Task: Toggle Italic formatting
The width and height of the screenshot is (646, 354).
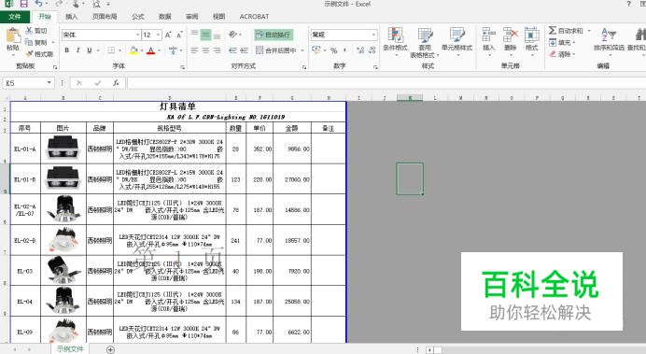Action: [77, 50]
